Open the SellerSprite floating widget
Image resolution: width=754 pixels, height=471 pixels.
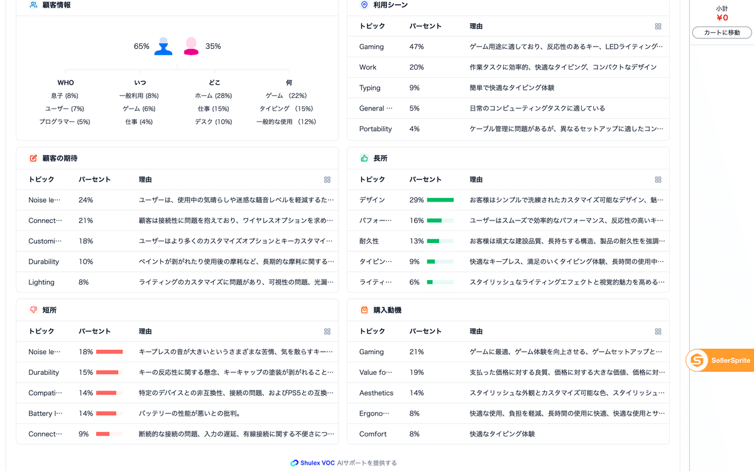(x=720, y=360)
